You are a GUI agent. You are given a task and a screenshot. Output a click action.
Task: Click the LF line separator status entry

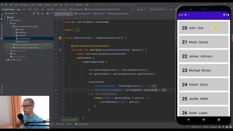(200, 127)
